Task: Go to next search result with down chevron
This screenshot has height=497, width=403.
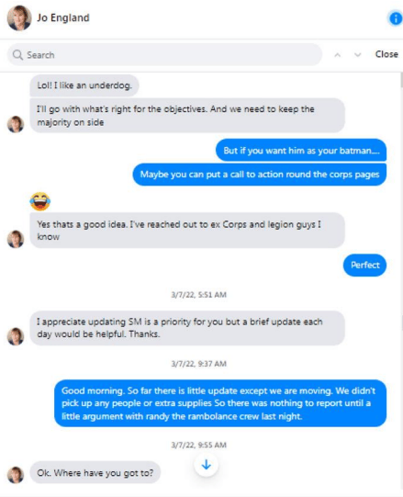Action: [x=357, y=55]
